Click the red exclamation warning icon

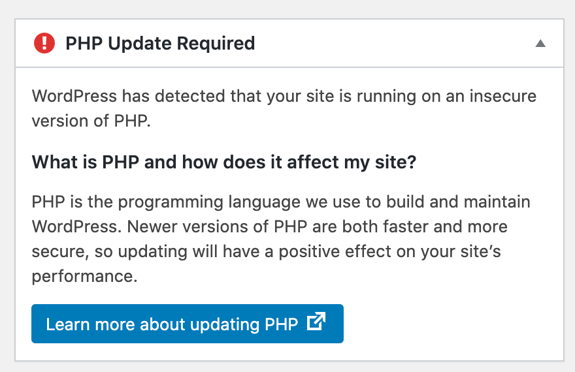point(44,43)
